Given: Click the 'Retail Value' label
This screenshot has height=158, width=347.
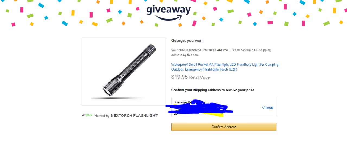Looking at the screenshot, I should pos(199,77).
